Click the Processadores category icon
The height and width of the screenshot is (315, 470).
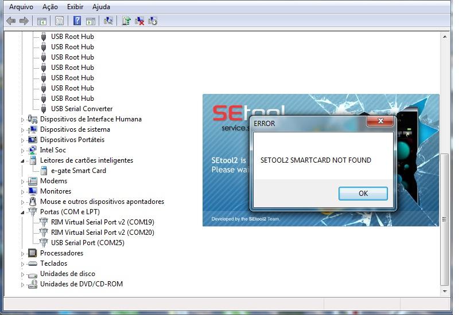tap(32, 253)
